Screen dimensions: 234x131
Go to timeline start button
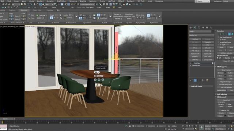tap(184, 126)
